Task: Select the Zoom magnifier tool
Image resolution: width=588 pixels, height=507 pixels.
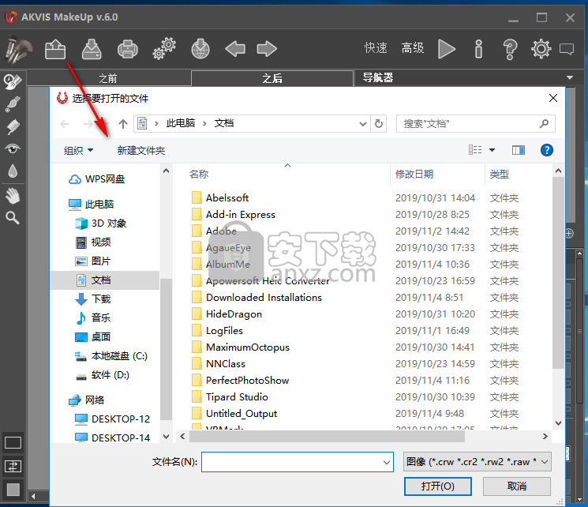Action: (13, 218)
